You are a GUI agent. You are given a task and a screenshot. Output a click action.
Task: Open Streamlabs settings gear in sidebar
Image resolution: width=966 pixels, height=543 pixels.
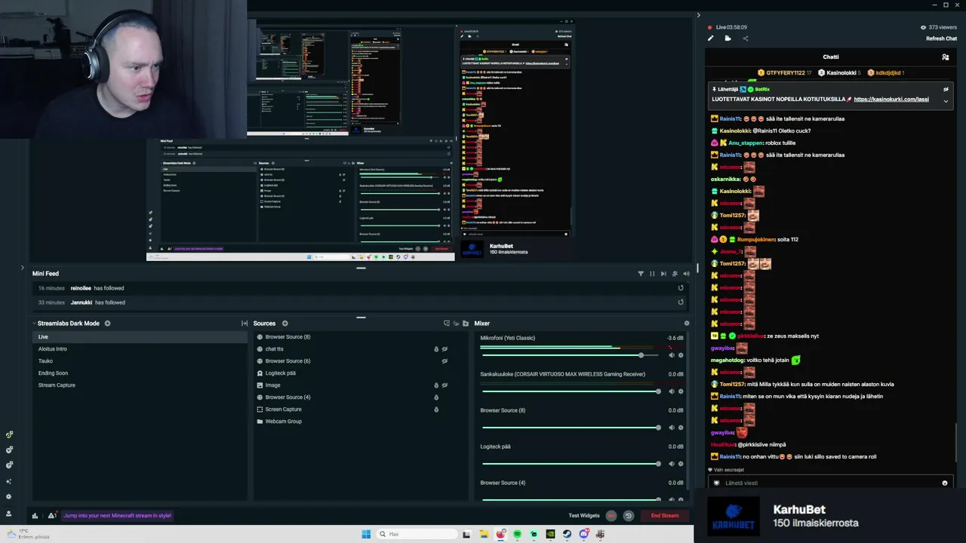click(x=9, y=497)
